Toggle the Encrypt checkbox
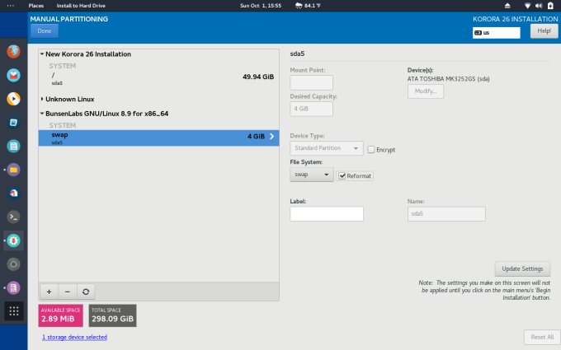The height and width of the screenshot is (350, 561). (371, 149)
